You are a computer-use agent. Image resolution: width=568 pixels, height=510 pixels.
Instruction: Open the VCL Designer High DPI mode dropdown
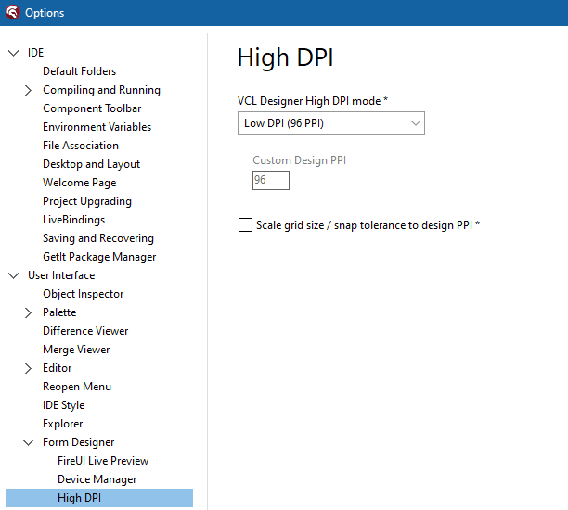(331, 123)
